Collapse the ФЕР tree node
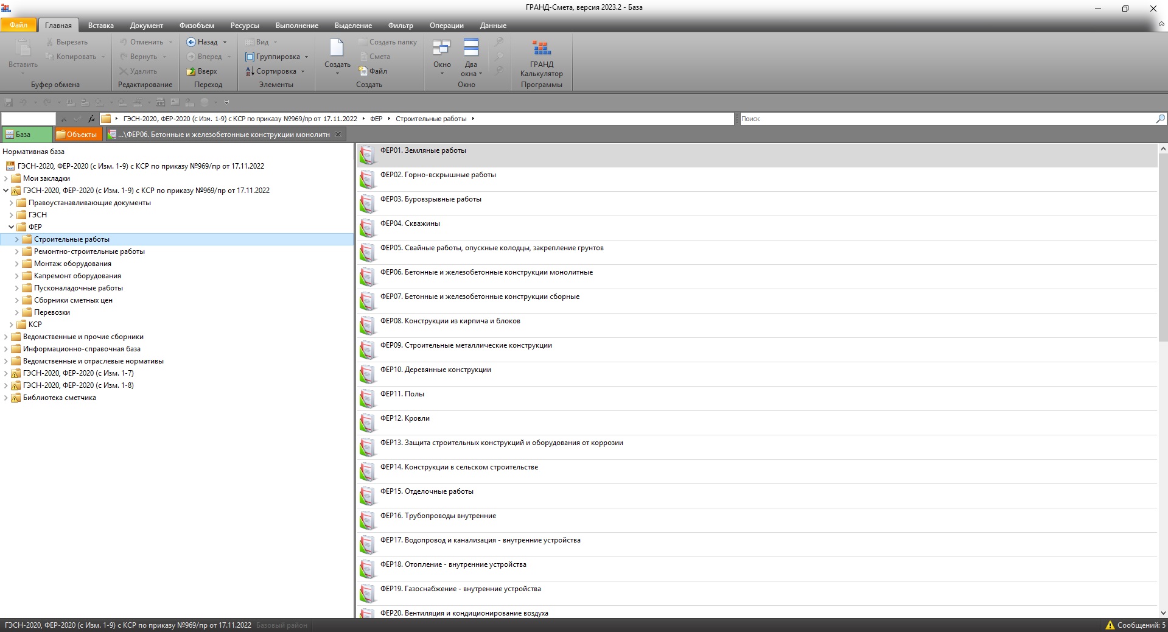Screen dimensions: 1168x632 [x=12, y=227]
